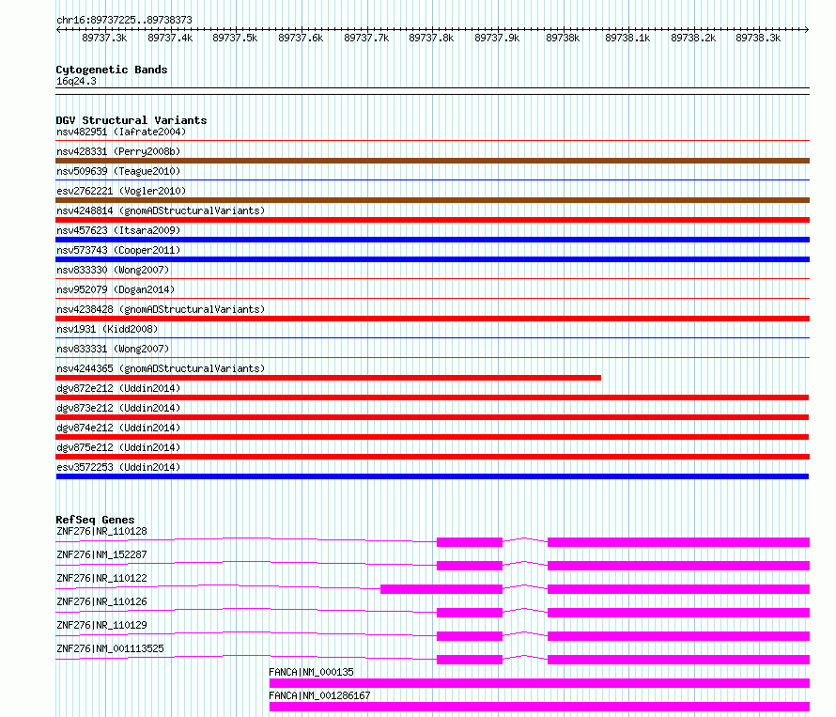Click the blue bar under esv3572253

(x=432, y=476)
